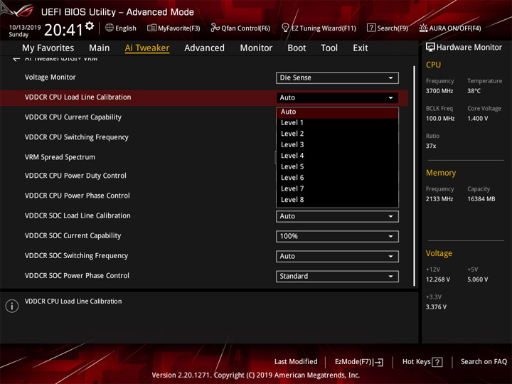
Task: Choose Level 1 option
Action: click(337, 123)
